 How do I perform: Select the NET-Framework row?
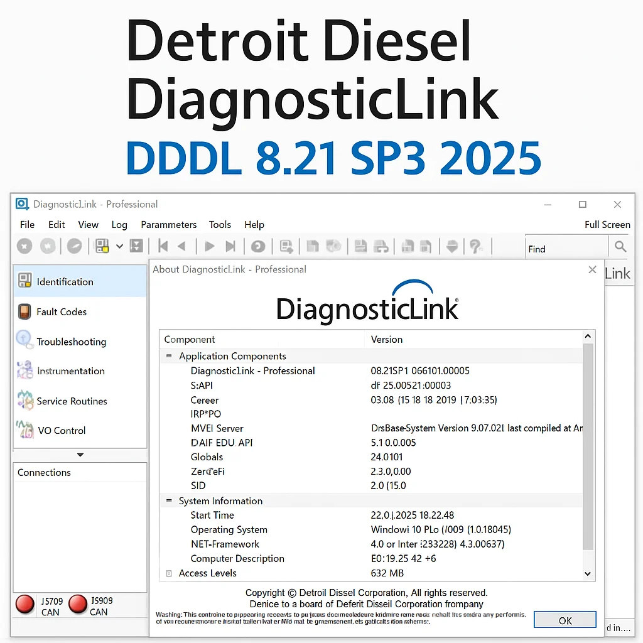(x=371, y=544)
